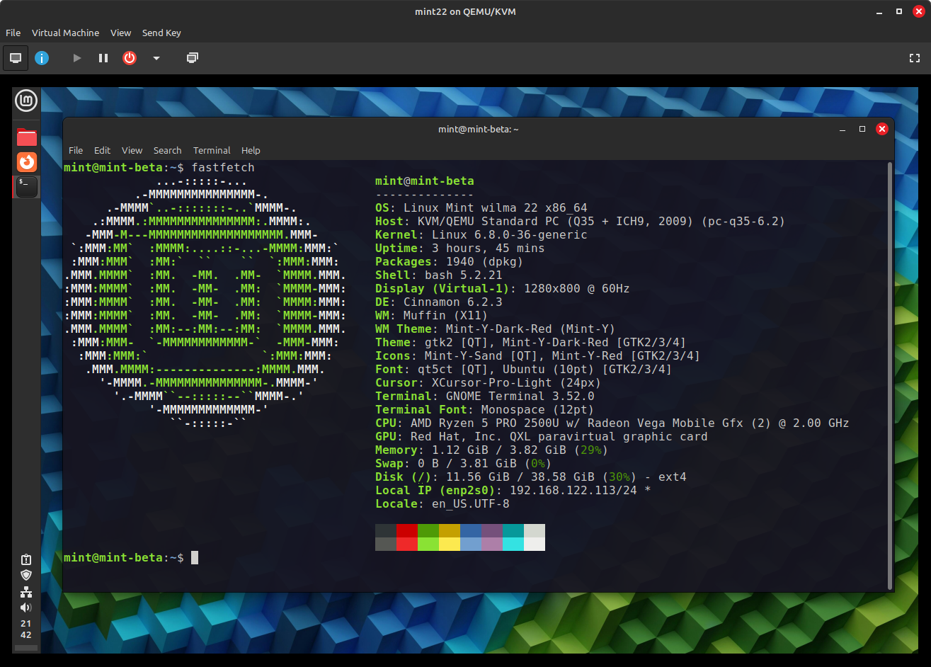Minimize the mint@mint-beta terminal window
The image size is (931, 667).
[843, 129]
